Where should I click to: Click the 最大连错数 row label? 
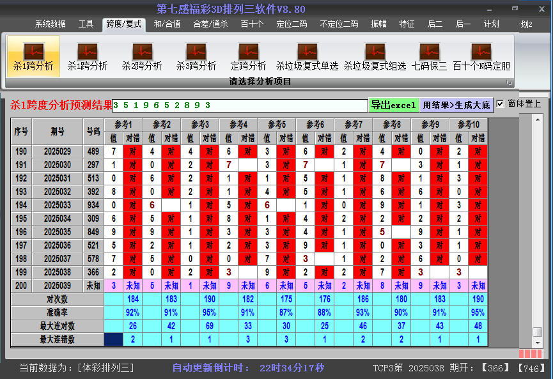[57, 339]
